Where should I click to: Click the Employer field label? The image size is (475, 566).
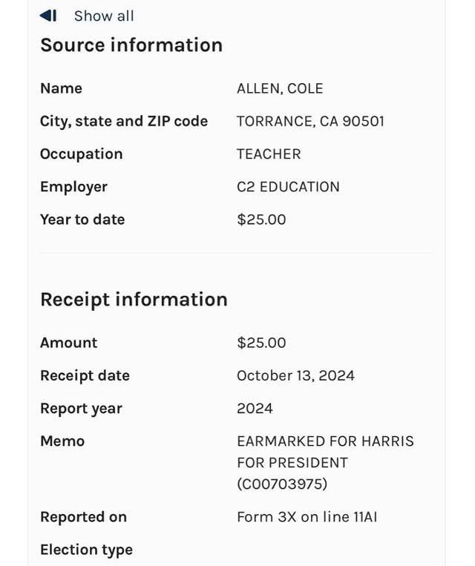point(73,186)
